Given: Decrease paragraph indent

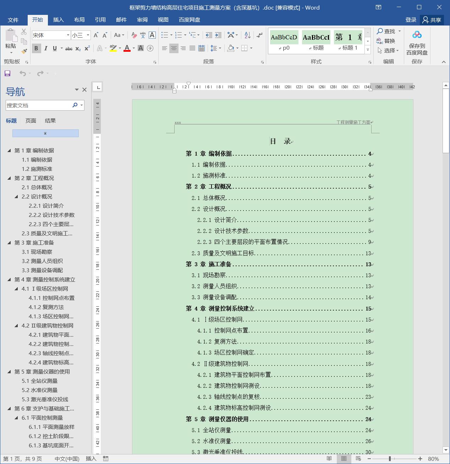Looking at the screenshot, I should tap(209, 35).
